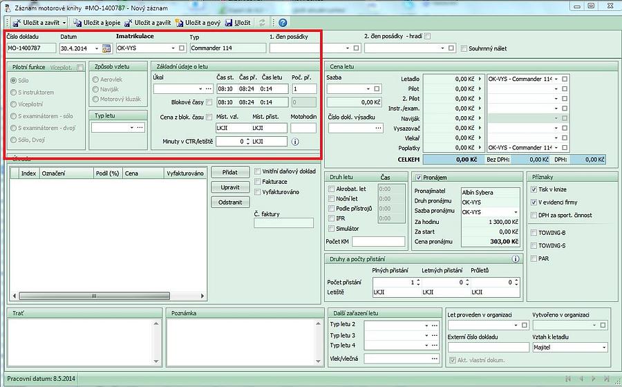The height and width of the screenshot is (387, 622).
Task: Open the 'Uložit a zavřít' split-button arrow
Action: point(63,23)
